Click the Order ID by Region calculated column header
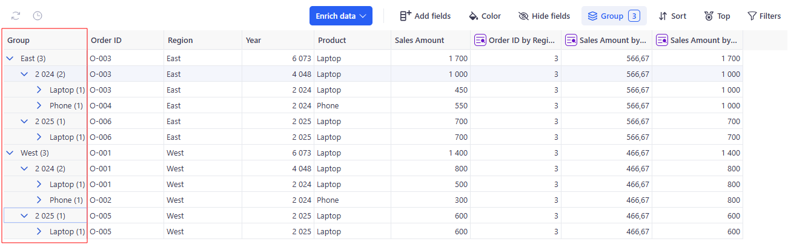This screenshot has width=788, height=250. pos(515,41)
